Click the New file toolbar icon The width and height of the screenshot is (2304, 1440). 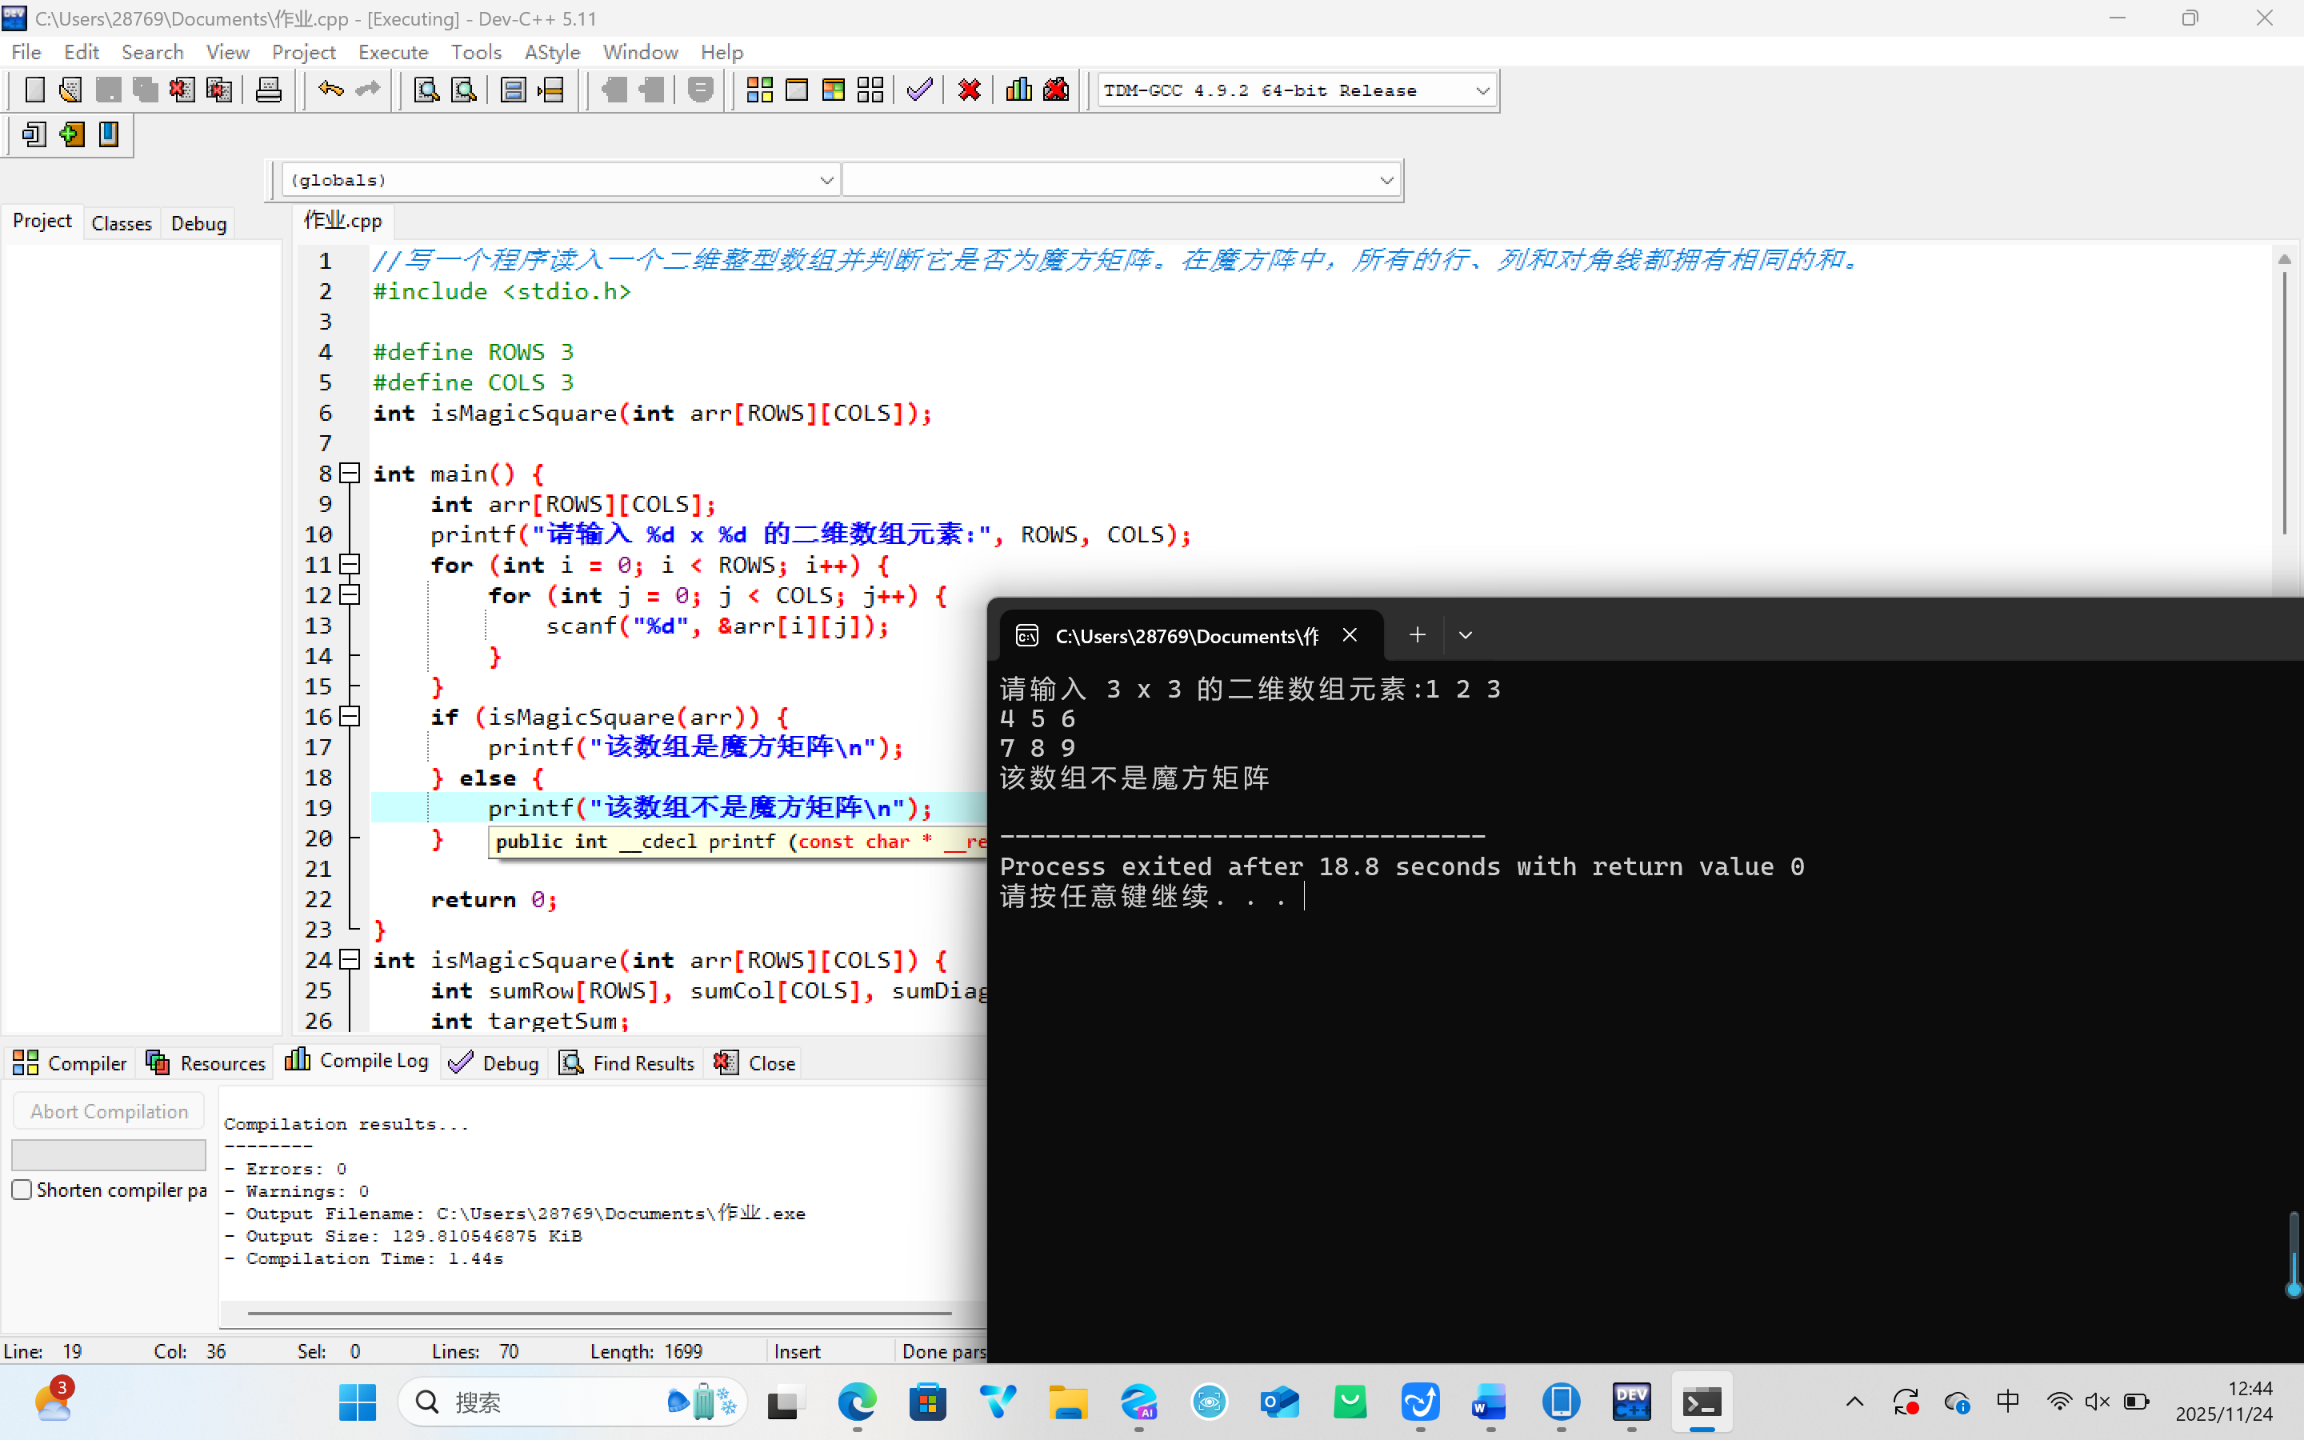(x=34, y=90)
